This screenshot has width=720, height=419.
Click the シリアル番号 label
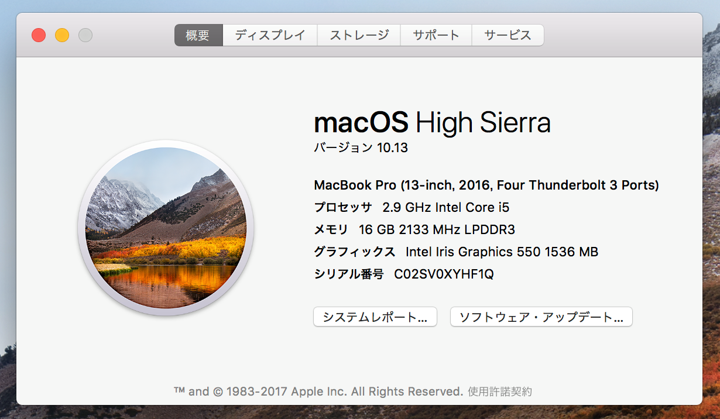[x=349, y=274]
